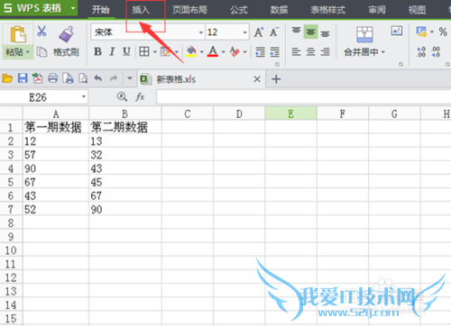Align text to top of cell
Screen dimensions: 451x326
296,31
